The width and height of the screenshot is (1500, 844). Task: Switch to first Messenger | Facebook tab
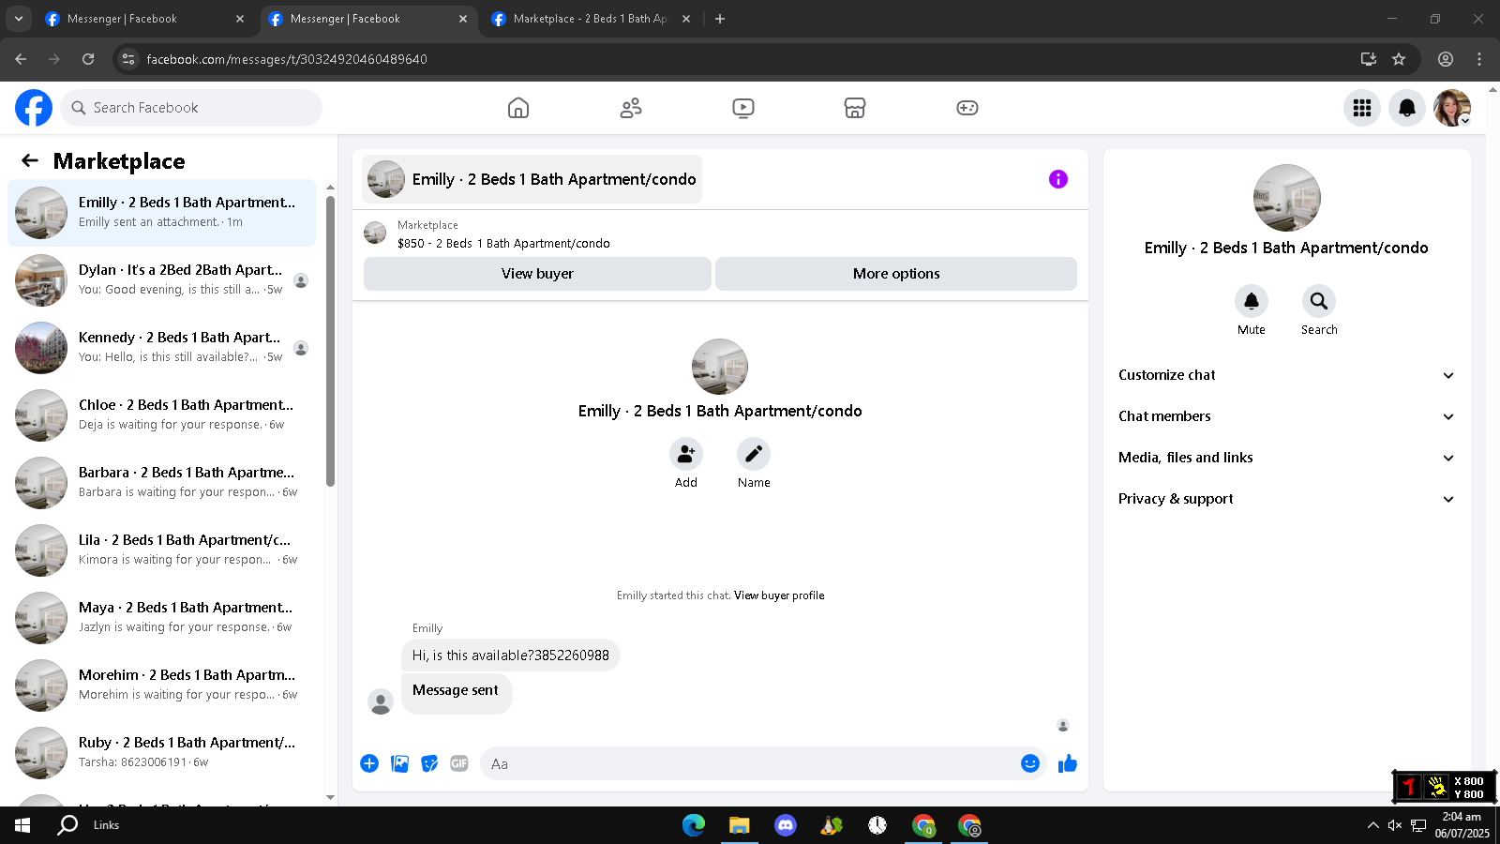click(x=144, y=19)
